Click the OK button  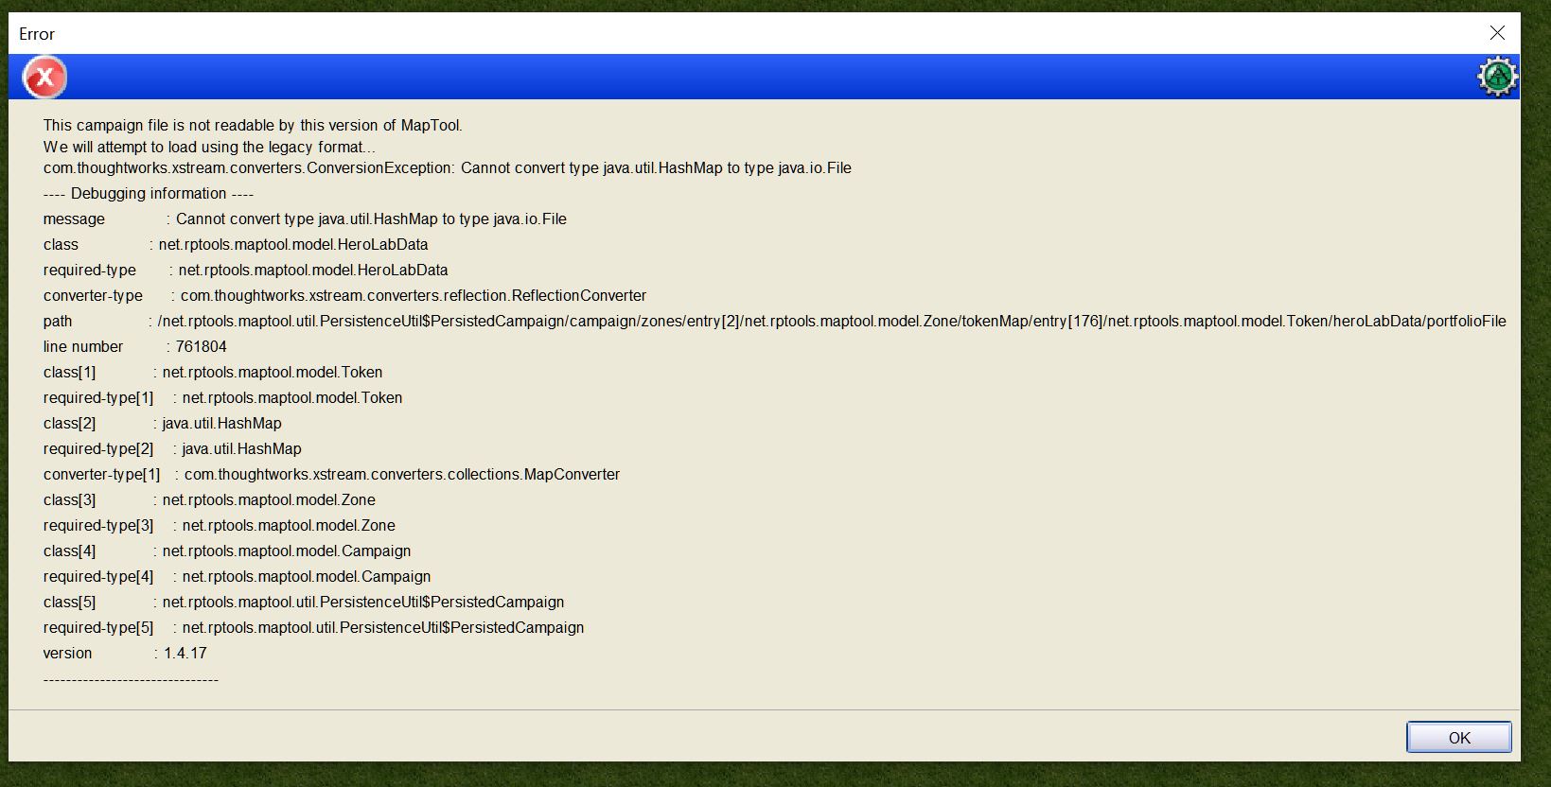[1458, 737]
